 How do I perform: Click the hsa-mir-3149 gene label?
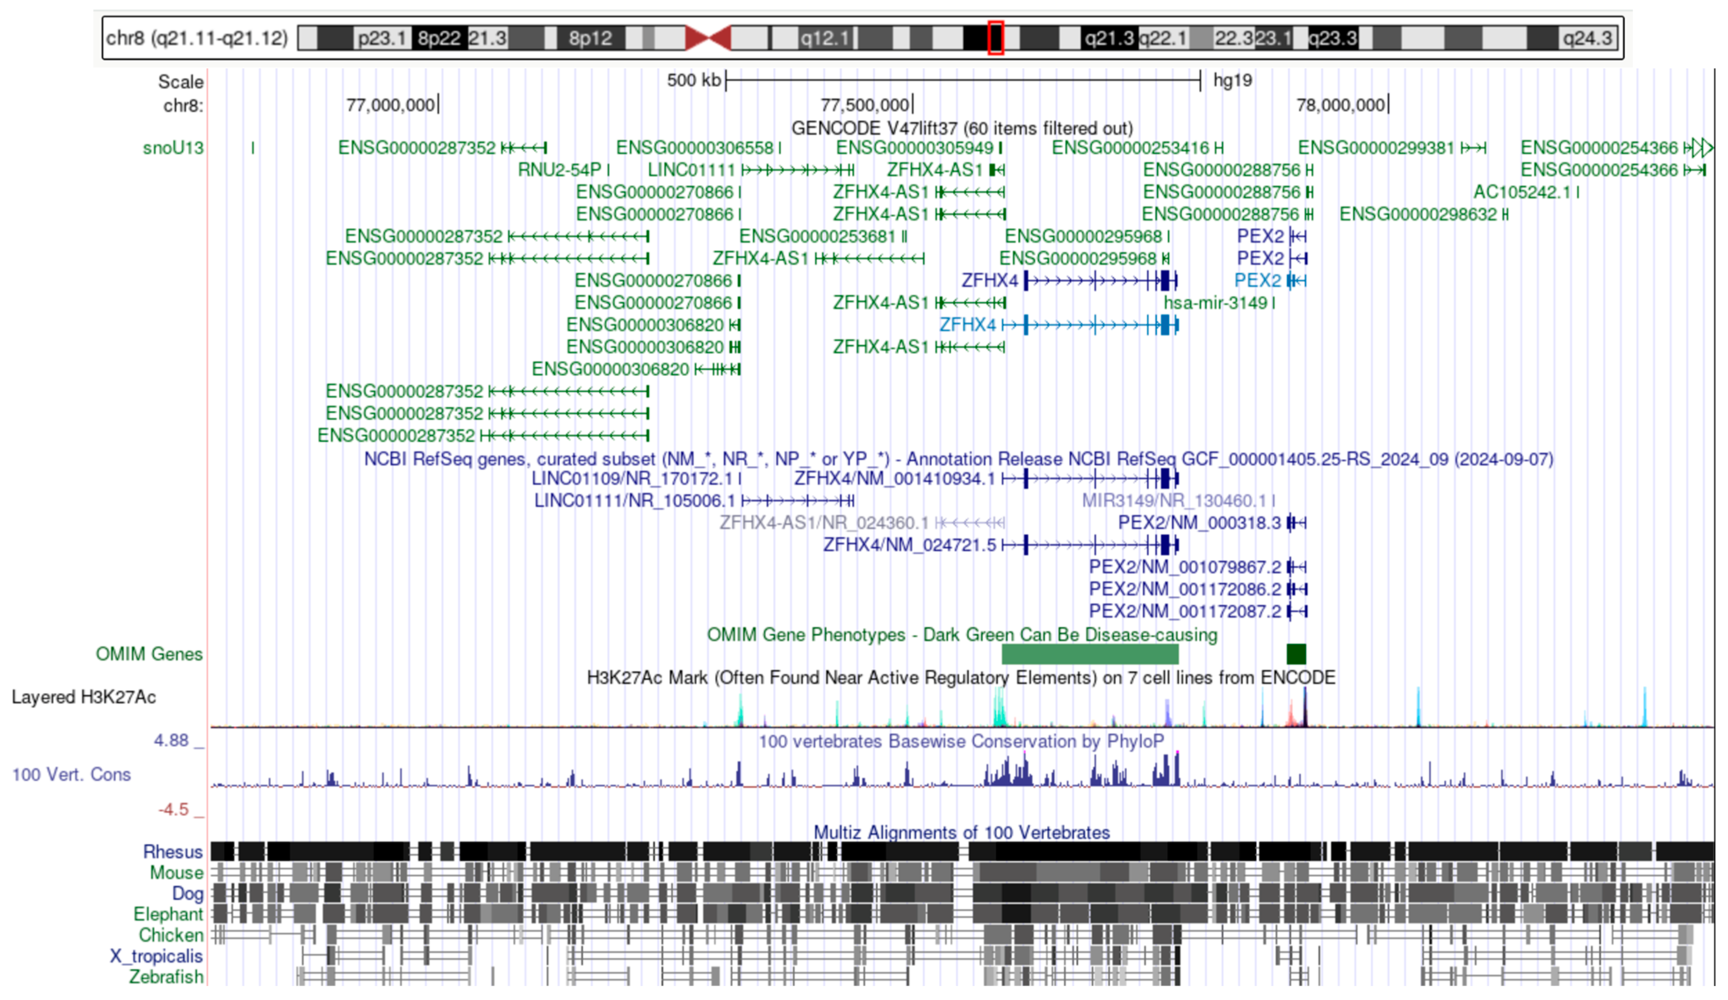tap(1215, 303)
